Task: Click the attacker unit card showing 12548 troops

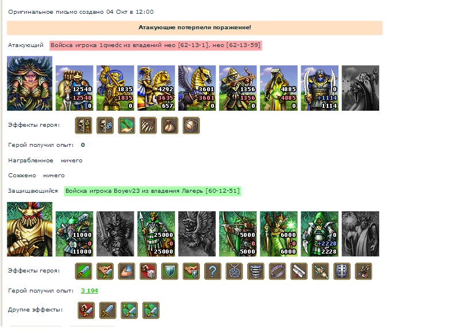Action: (x=75, y=88)
